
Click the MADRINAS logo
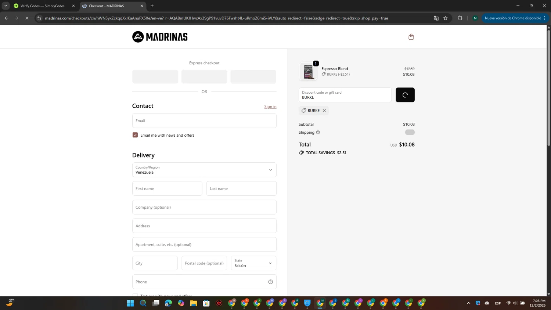point(160,37)
